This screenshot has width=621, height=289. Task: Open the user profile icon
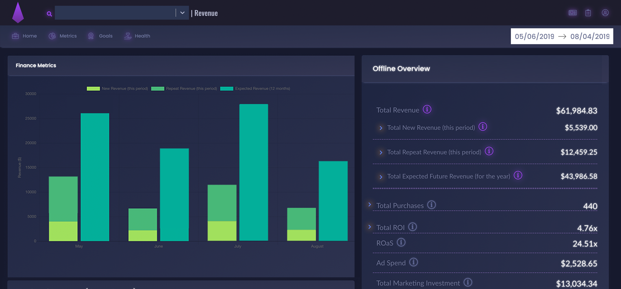tap(605, 13)
